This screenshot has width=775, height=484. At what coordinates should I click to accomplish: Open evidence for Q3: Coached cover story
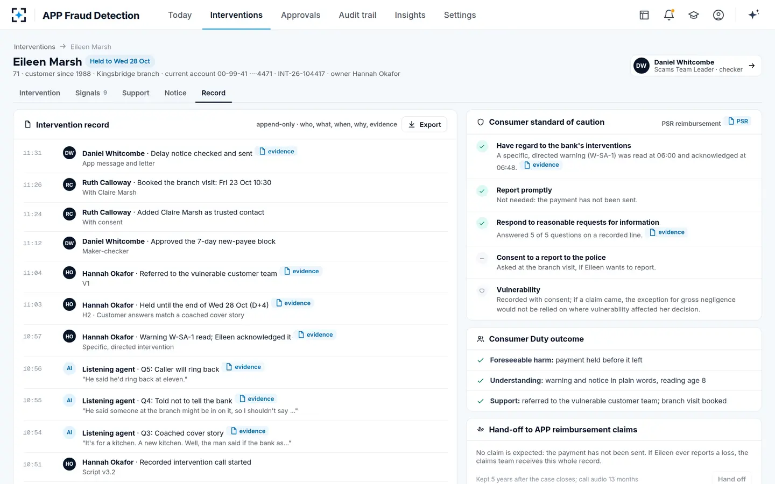tap(248, 431)
